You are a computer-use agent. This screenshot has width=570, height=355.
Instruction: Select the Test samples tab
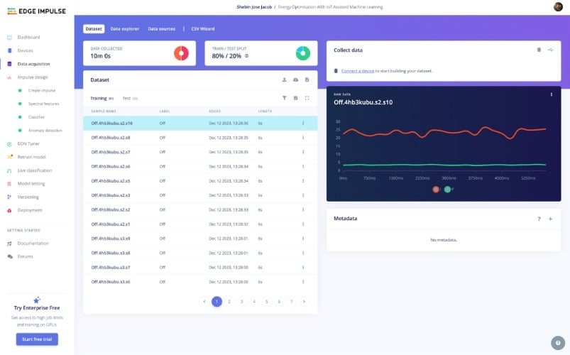pos(130,98)
